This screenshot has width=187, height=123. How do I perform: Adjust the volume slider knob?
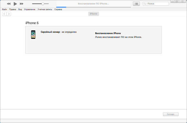coord(43,4)
